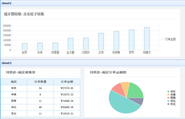
Task: Click the 华东 legend color swatch
Action: point(168,91)
